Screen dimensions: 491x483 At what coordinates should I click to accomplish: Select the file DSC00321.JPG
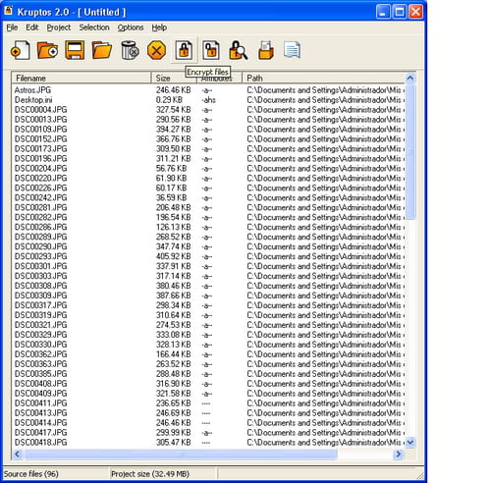pos(41,325)
